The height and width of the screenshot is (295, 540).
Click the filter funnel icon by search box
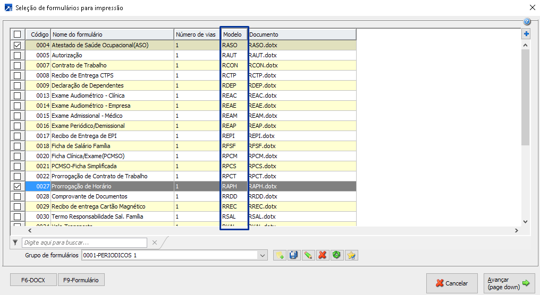[15, 242]
